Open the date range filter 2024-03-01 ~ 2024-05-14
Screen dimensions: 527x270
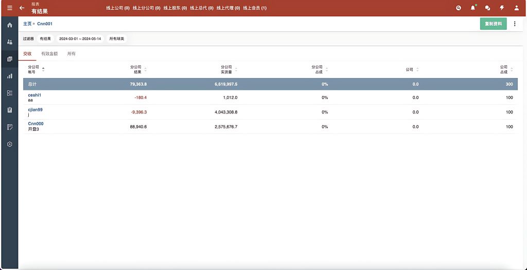80,38
